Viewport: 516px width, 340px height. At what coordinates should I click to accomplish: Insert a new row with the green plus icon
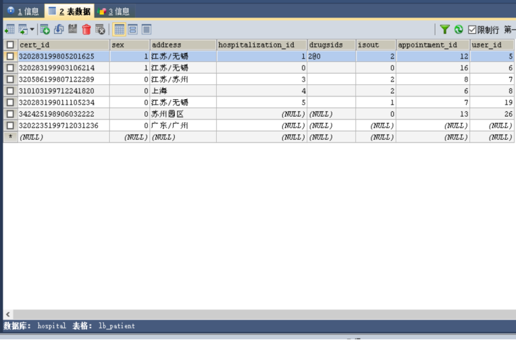(45, 30)
